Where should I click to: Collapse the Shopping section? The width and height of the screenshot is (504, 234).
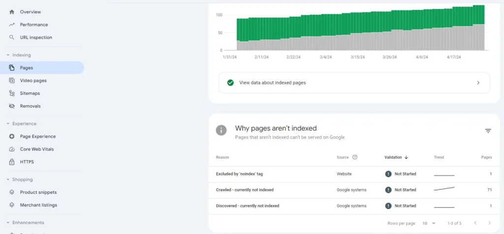(8, 180)
